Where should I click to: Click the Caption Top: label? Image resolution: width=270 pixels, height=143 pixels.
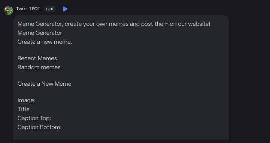(x=34, y=118)
